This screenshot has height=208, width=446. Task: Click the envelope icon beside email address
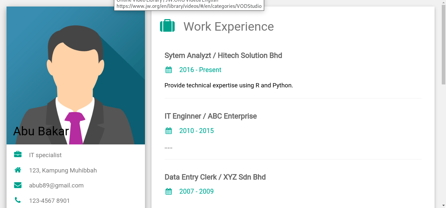tap(18, 185)
